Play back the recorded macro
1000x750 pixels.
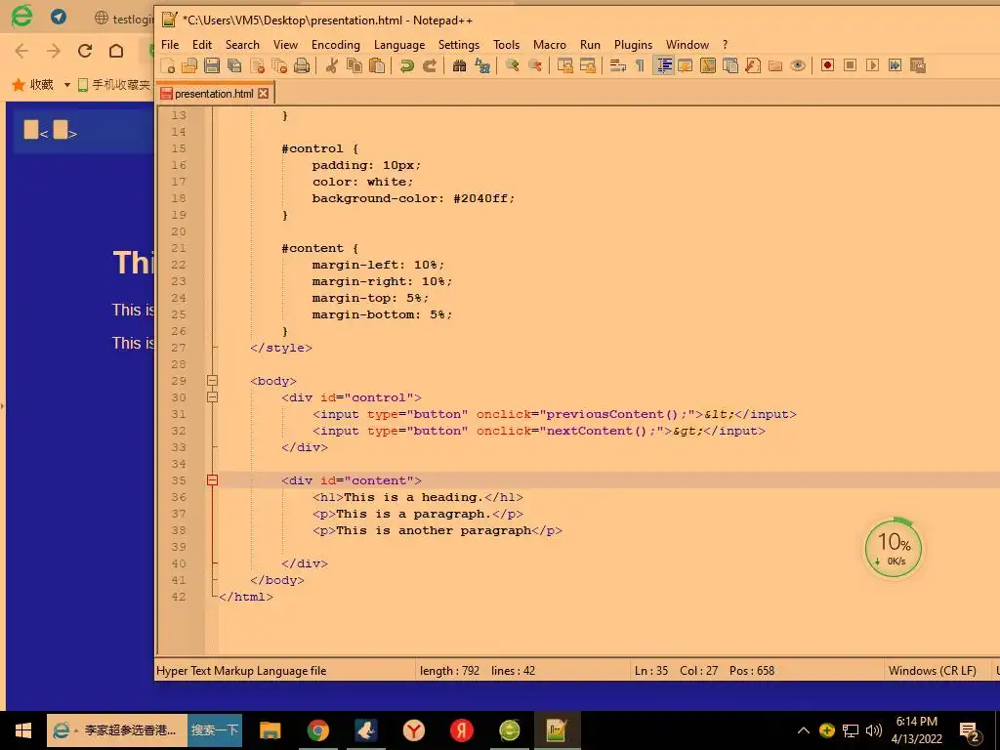pyautogui.click(x=872, y=65)
